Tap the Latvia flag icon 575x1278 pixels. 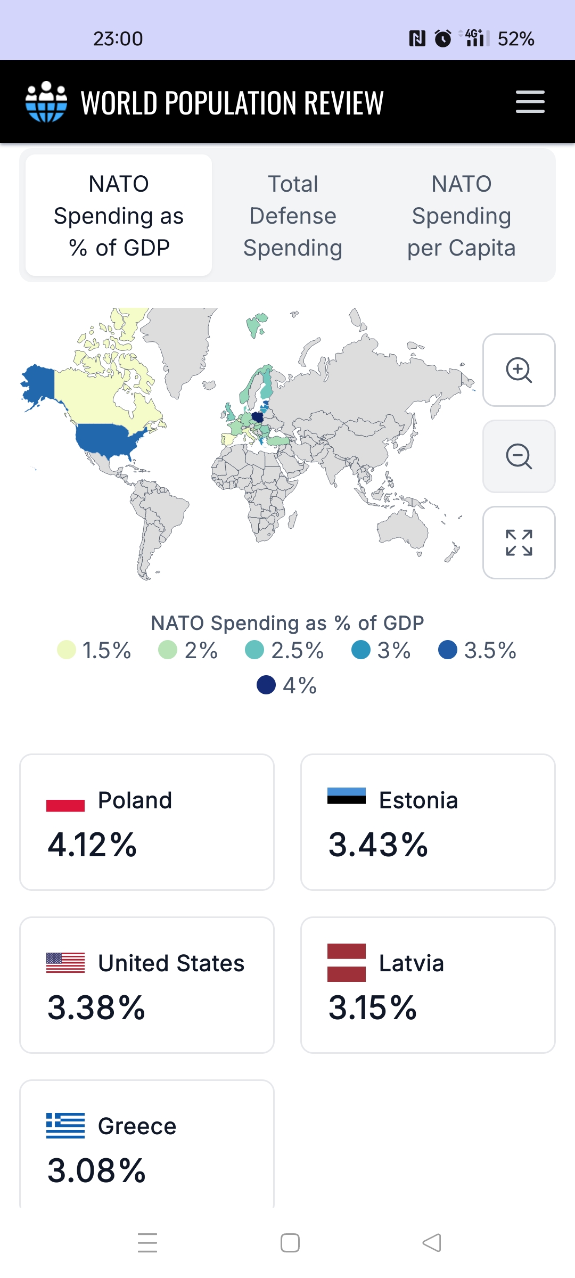(347, 963)
